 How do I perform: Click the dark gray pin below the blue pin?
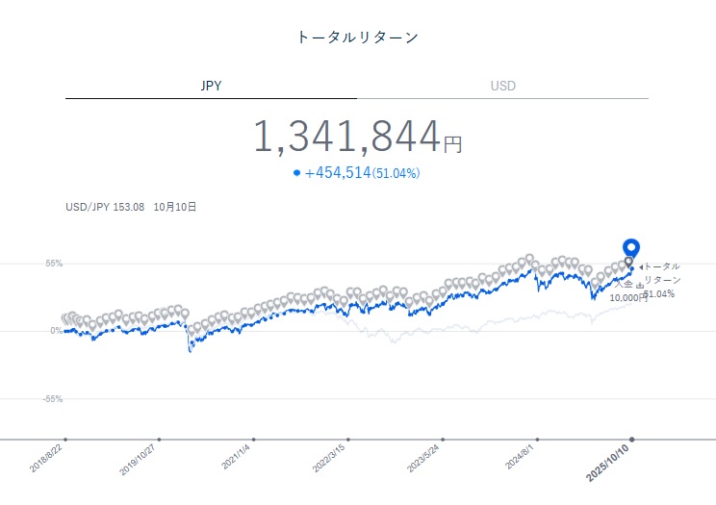tap(629, 262)
